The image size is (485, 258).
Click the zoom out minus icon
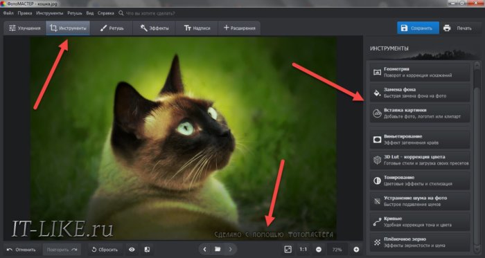(319, 250)
